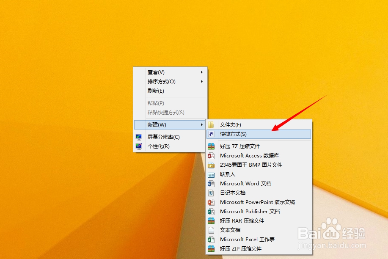This screenshot has width=388, height=259.
Task: Expand the 查看(V) submenu arrow
Action: click(202, 72)
